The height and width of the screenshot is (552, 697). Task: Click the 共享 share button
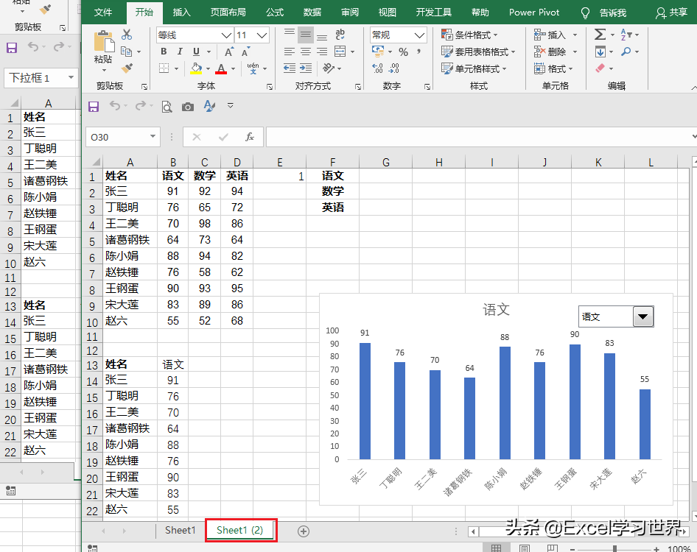[671, 13]
